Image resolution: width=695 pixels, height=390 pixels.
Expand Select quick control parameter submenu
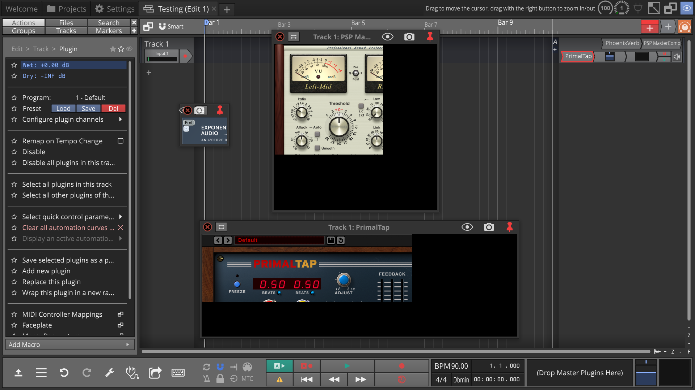(121, 217)
